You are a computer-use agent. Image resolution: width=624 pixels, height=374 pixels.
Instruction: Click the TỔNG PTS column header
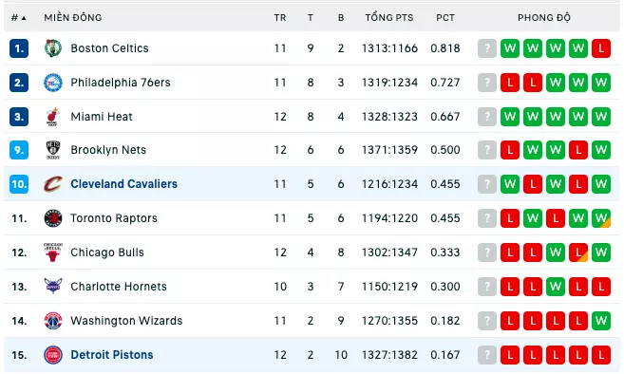389,17
